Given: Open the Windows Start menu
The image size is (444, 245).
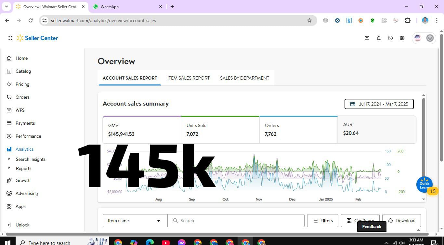Looking at the screenshot, I should click(7, 242).
